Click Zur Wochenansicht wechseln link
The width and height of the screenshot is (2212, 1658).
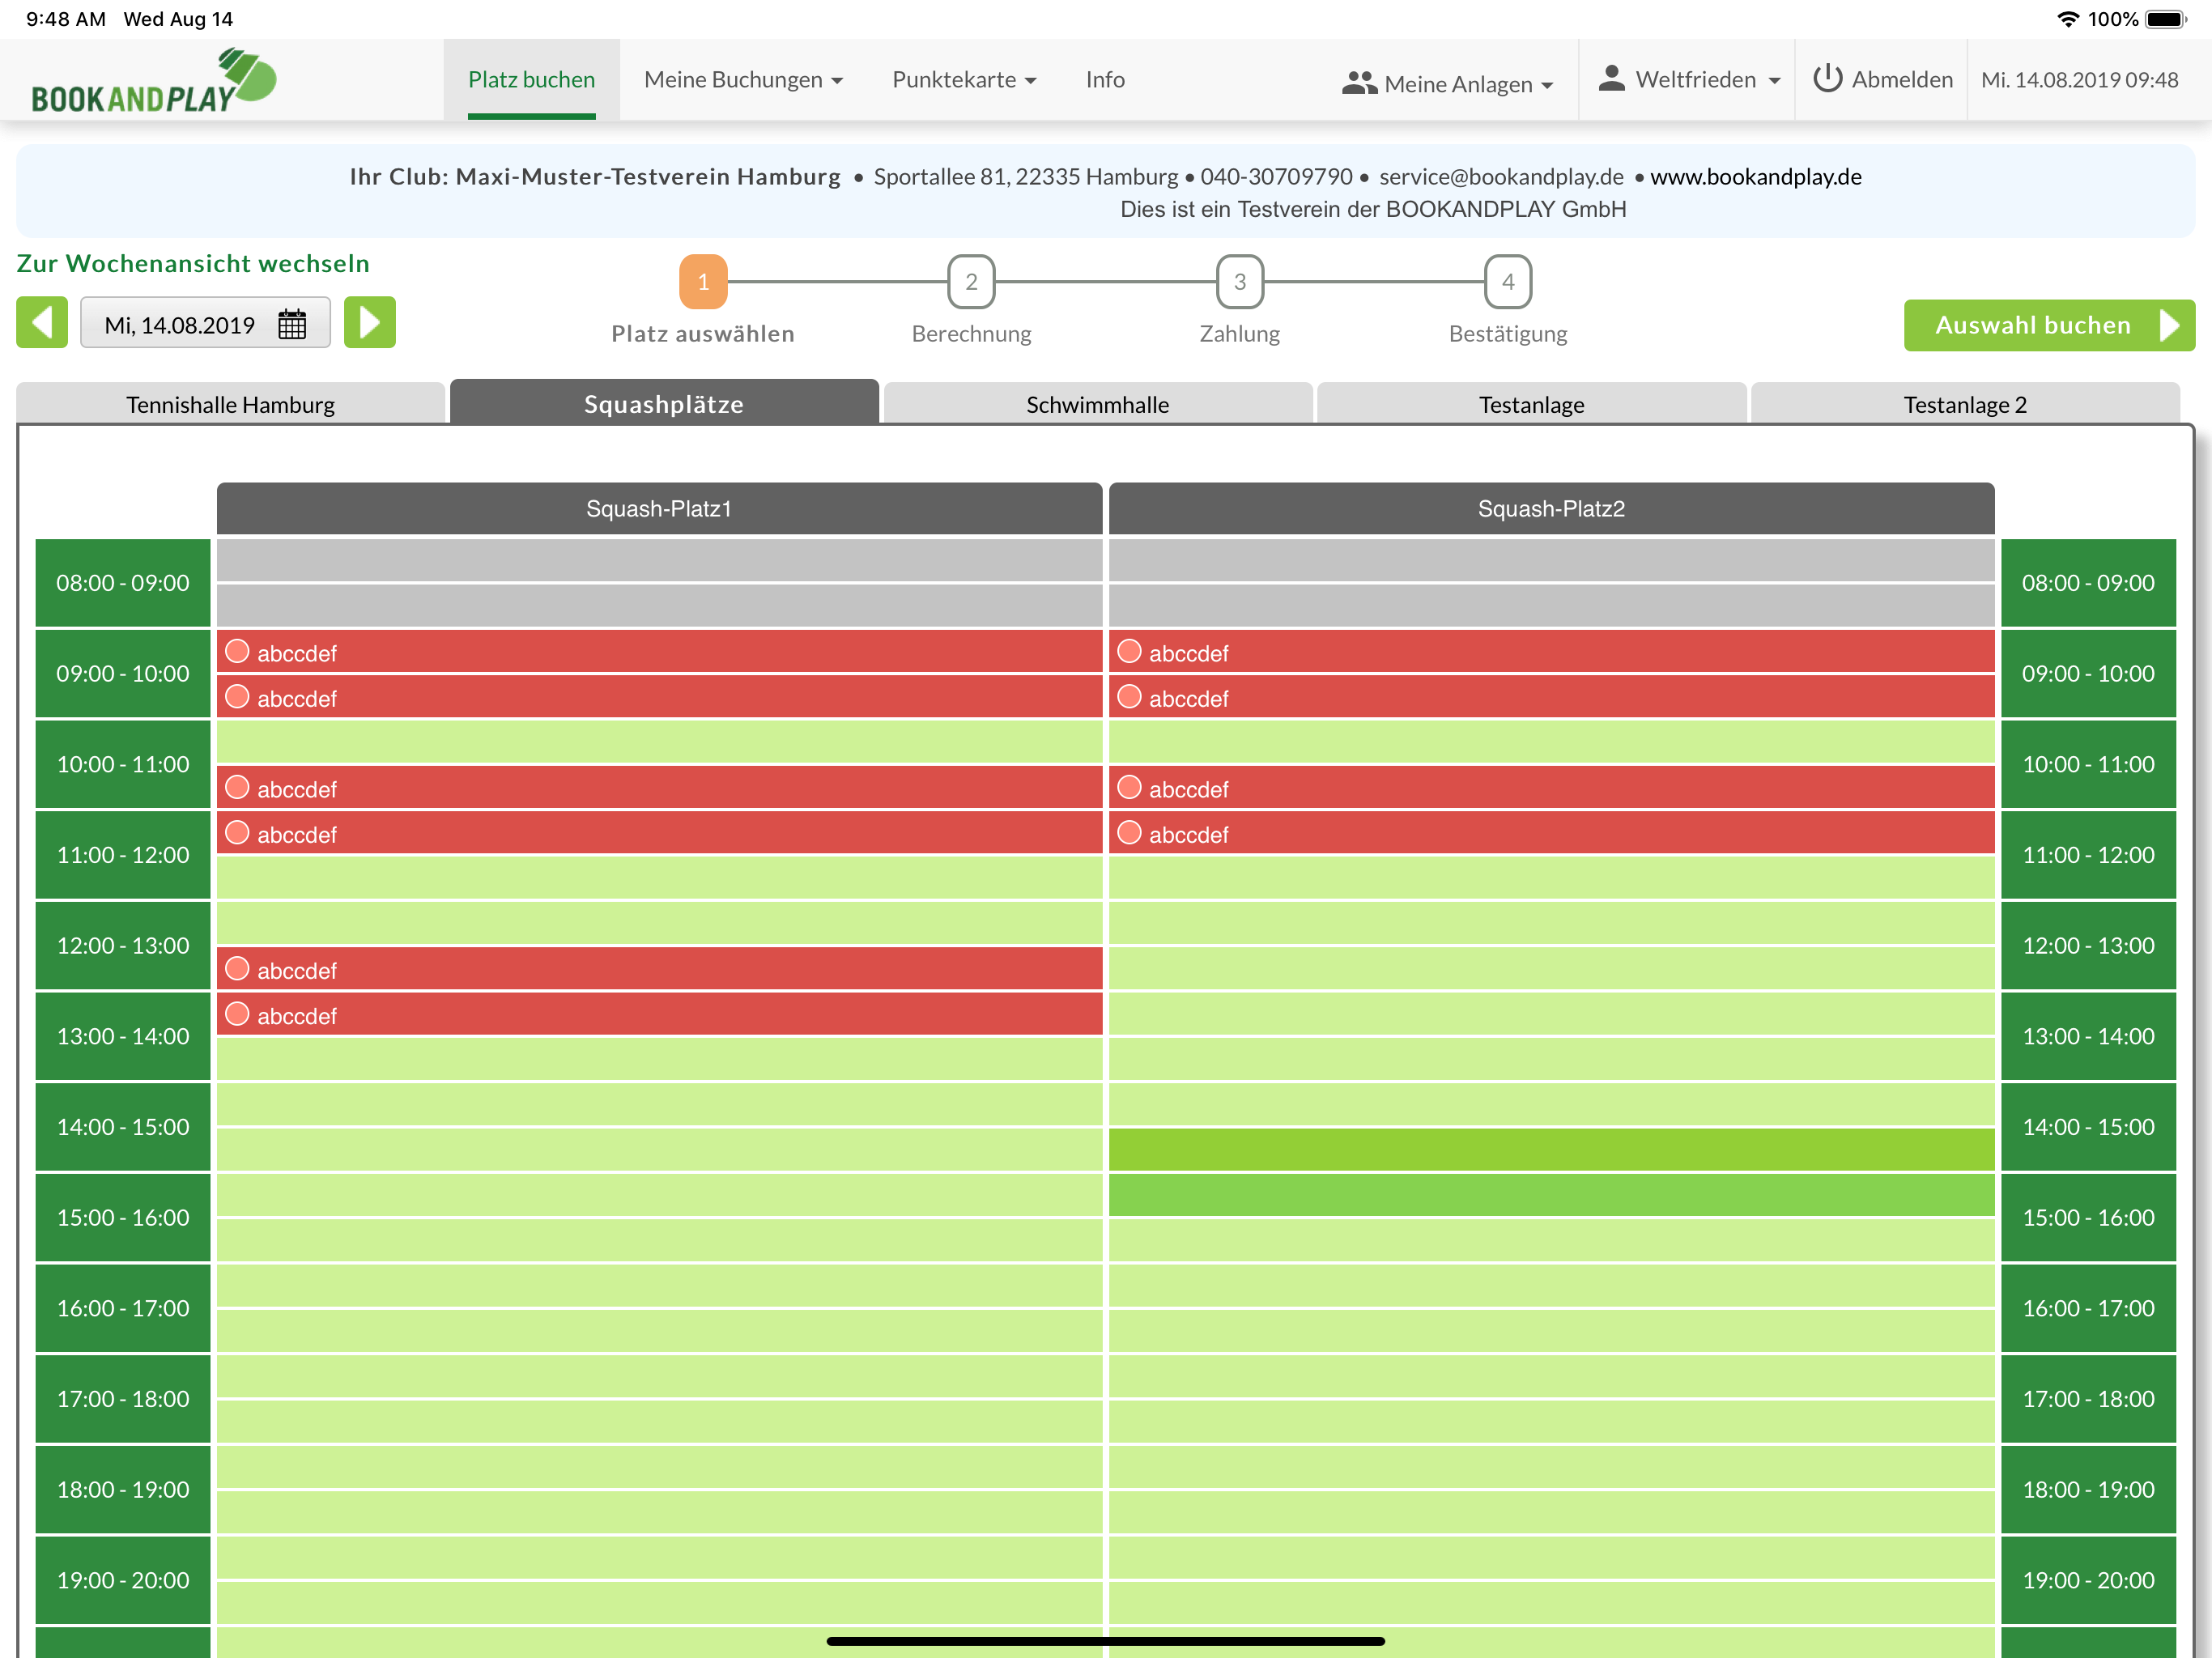[x=193, y=263]
